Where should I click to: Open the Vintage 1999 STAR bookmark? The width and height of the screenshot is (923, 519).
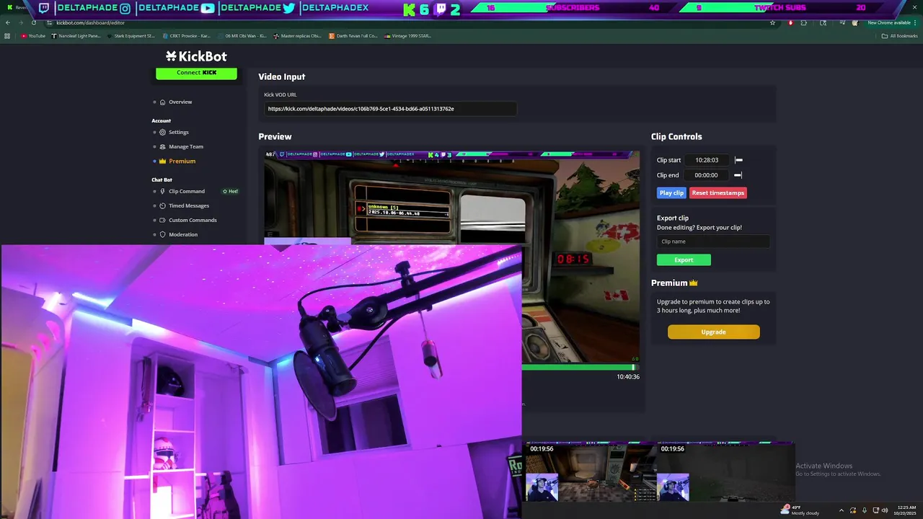coord(408,36)
